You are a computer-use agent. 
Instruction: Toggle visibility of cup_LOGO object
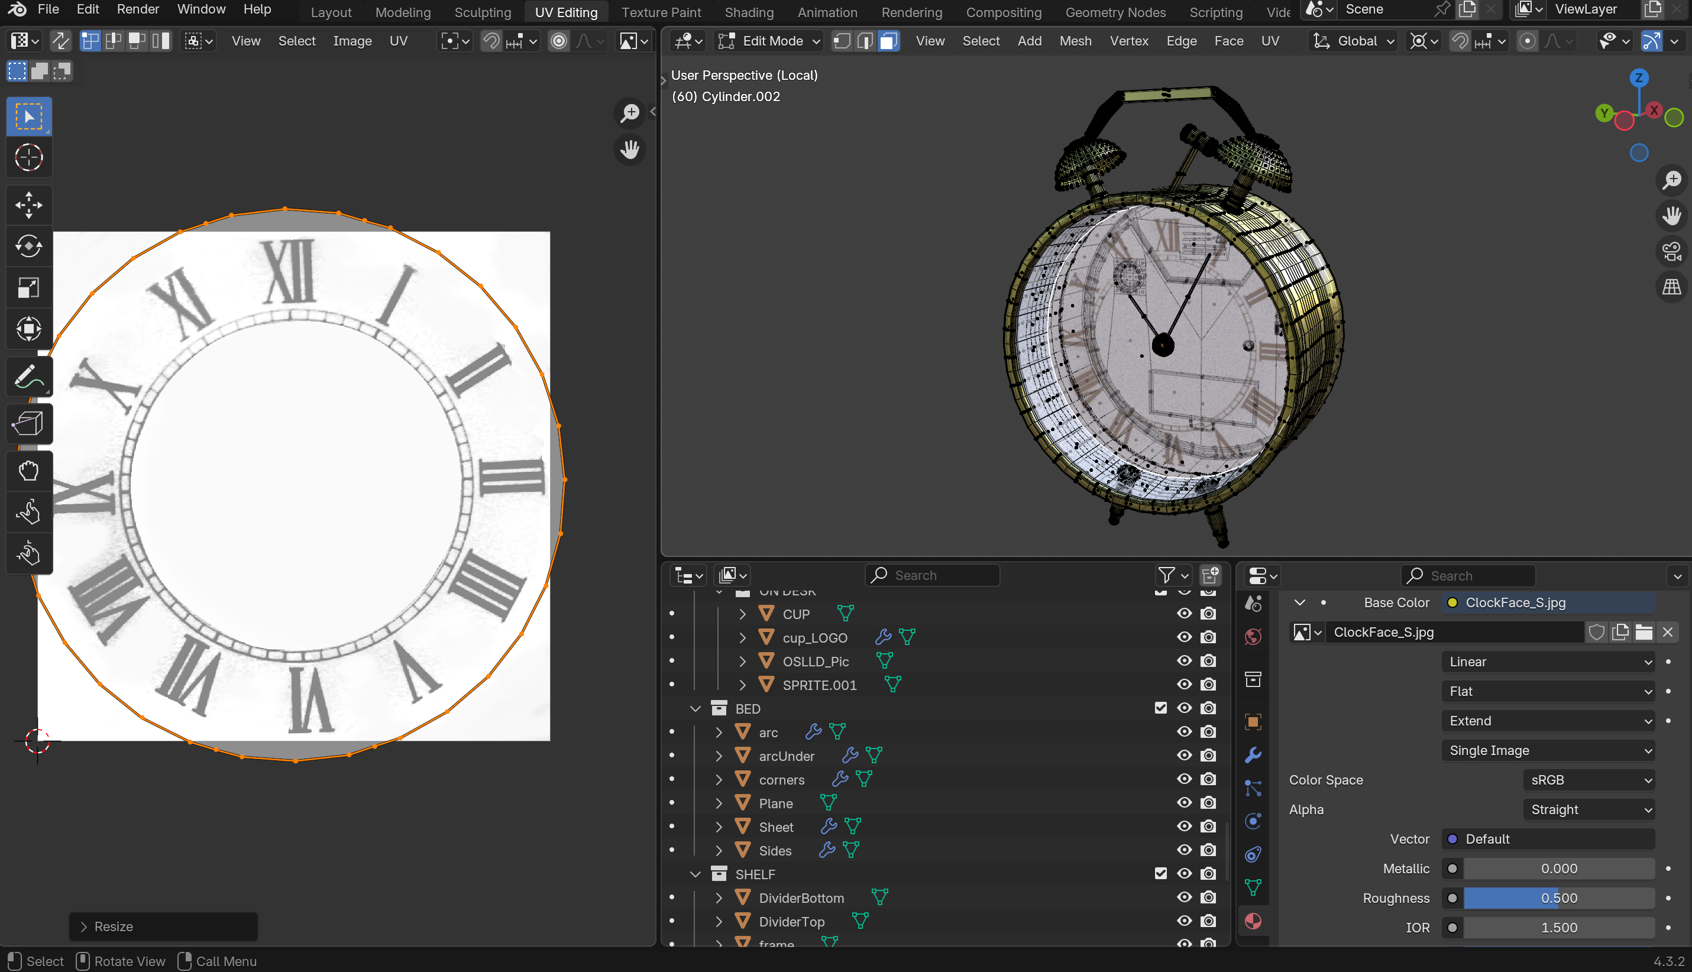click(1184, 637)
